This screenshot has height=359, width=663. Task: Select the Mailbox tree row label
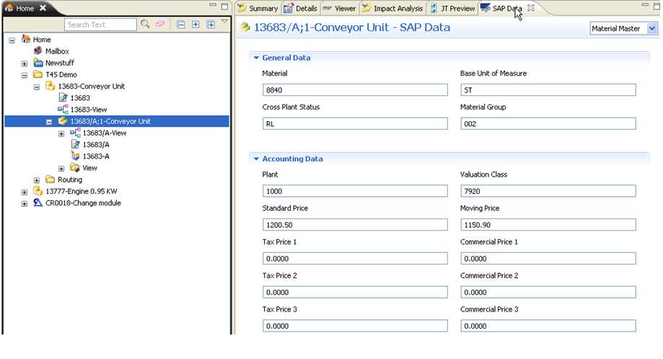57,51
